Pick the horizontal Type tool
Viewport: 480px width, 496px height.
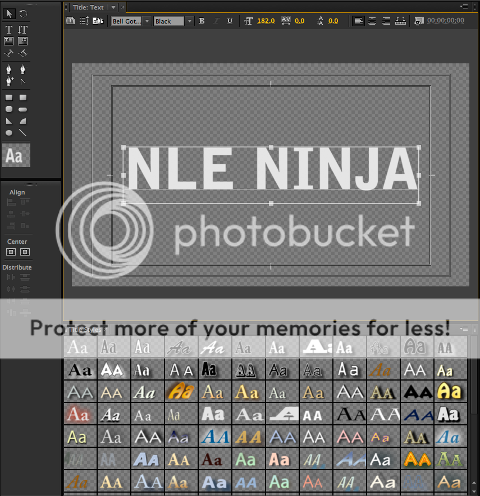[x=9, y=29]
